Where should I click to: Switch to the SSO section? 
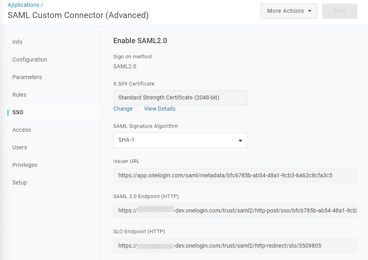tap(18, 112)
